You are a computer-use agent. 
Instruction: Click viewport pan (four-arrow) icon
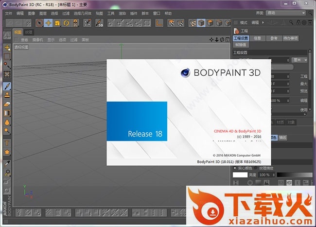[211, 40]
